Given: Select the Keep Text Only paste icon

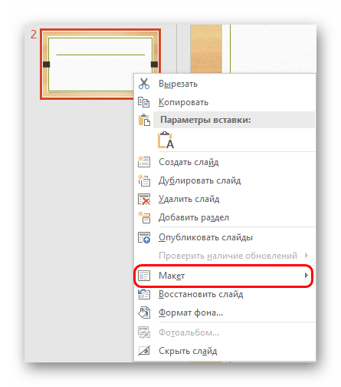Looking at the screenshot, I should [166, 141].
